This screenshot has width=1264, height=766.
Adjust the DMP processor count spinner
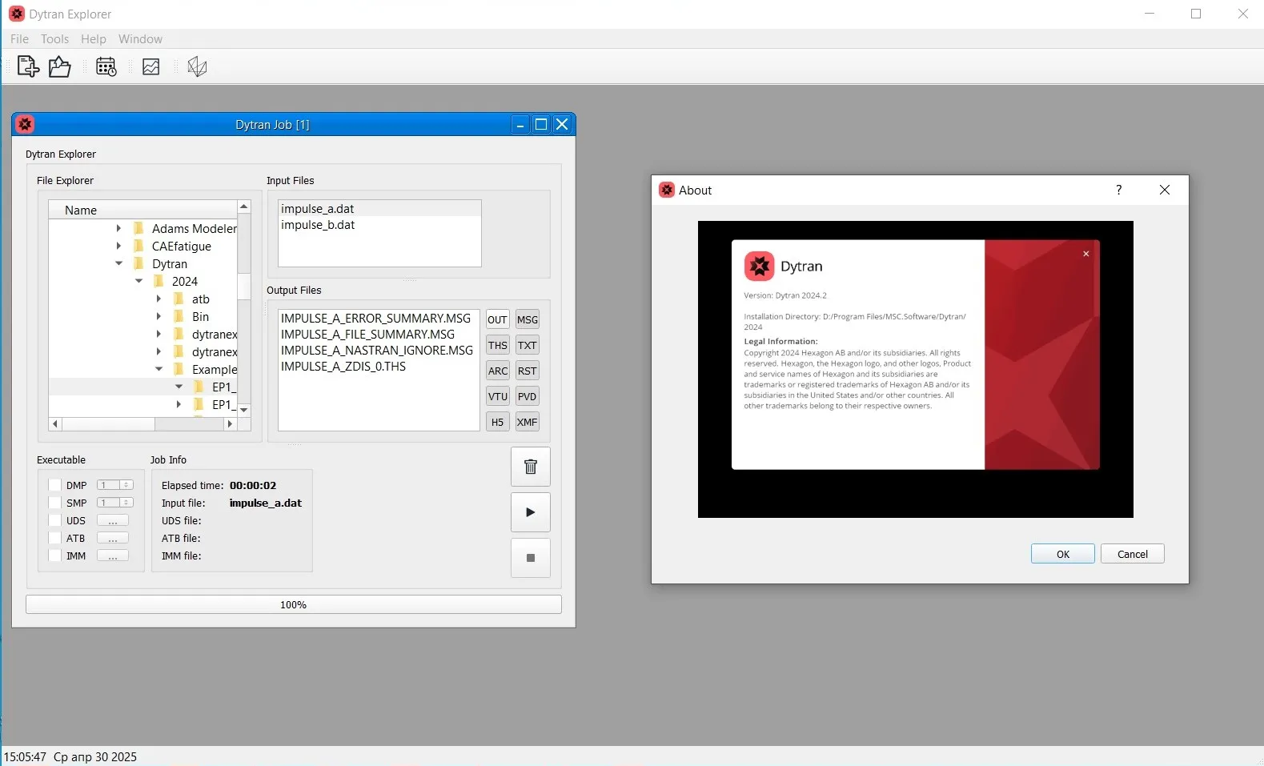tap(114, 485)
